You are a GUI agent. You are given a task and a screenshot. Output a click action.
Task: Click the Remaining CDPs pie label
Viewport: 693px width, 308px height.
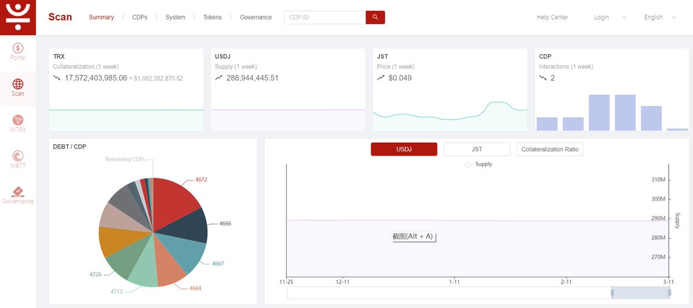coord(125,159)
